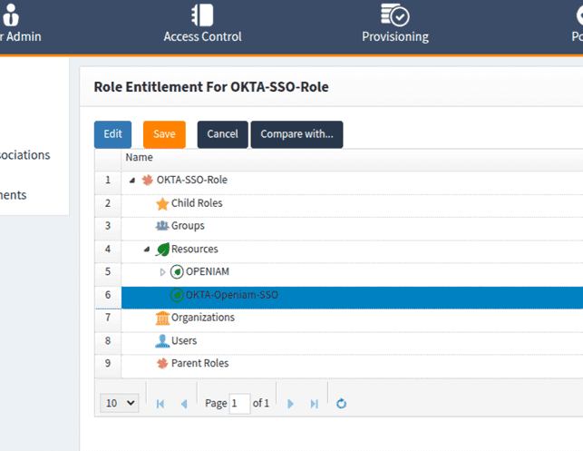Click the Compare with... button
Image resolution: width=583 pixels, height=451 pixels.
pyautogui.click(x=296, y=134)
